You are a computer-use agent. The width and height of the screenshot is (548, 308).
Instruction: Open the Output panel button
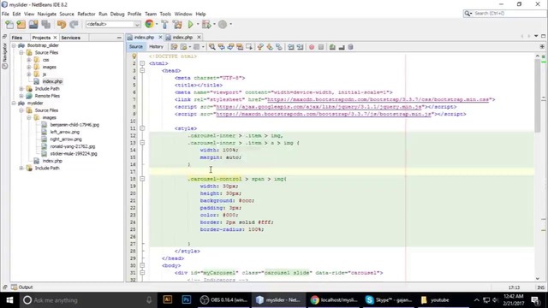21,287
